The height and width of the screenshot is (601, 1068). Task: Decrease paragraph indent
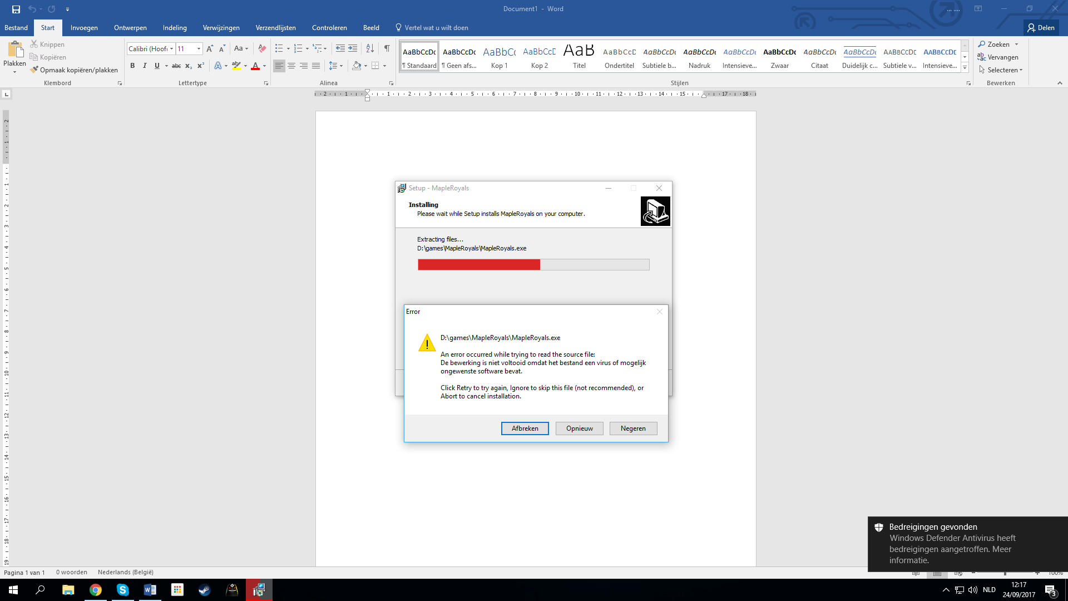[x=340, y=49]
